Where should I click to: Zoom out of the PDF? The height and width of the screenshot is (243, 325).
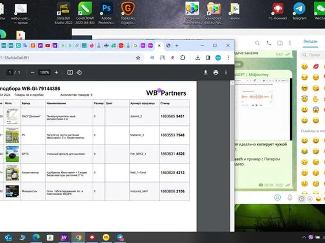click(32, 72)
